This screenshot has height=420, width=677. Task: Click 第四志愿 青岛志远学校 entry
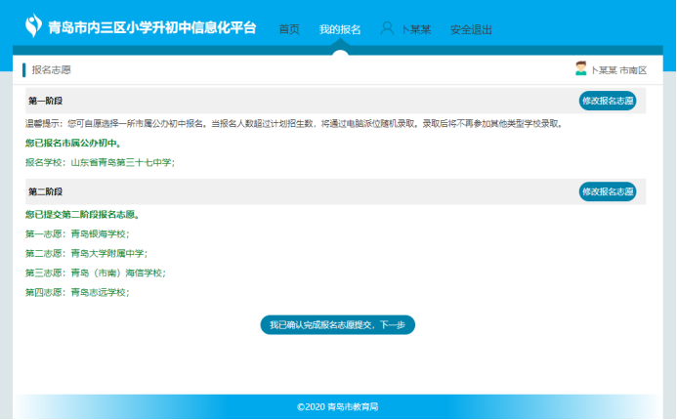point(76,293)
